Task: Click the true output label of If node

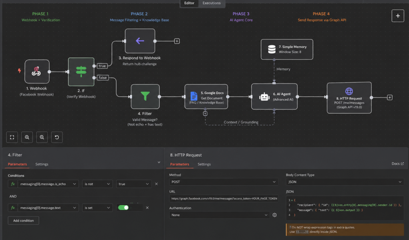Action: 102,66
